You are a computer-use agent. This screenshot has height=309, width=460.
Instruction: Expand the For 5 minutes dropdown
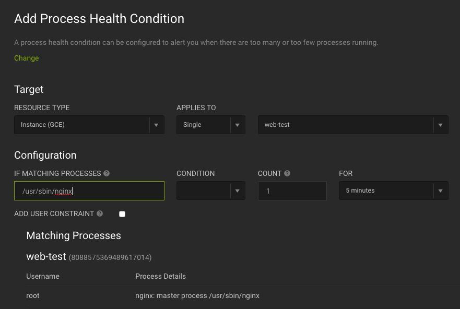coord(386,191)
